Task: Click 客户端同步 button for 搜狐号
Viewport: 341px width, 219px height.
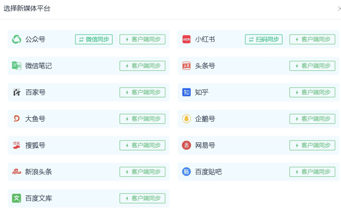Action: pyautogui.click(x=142, y=145)
